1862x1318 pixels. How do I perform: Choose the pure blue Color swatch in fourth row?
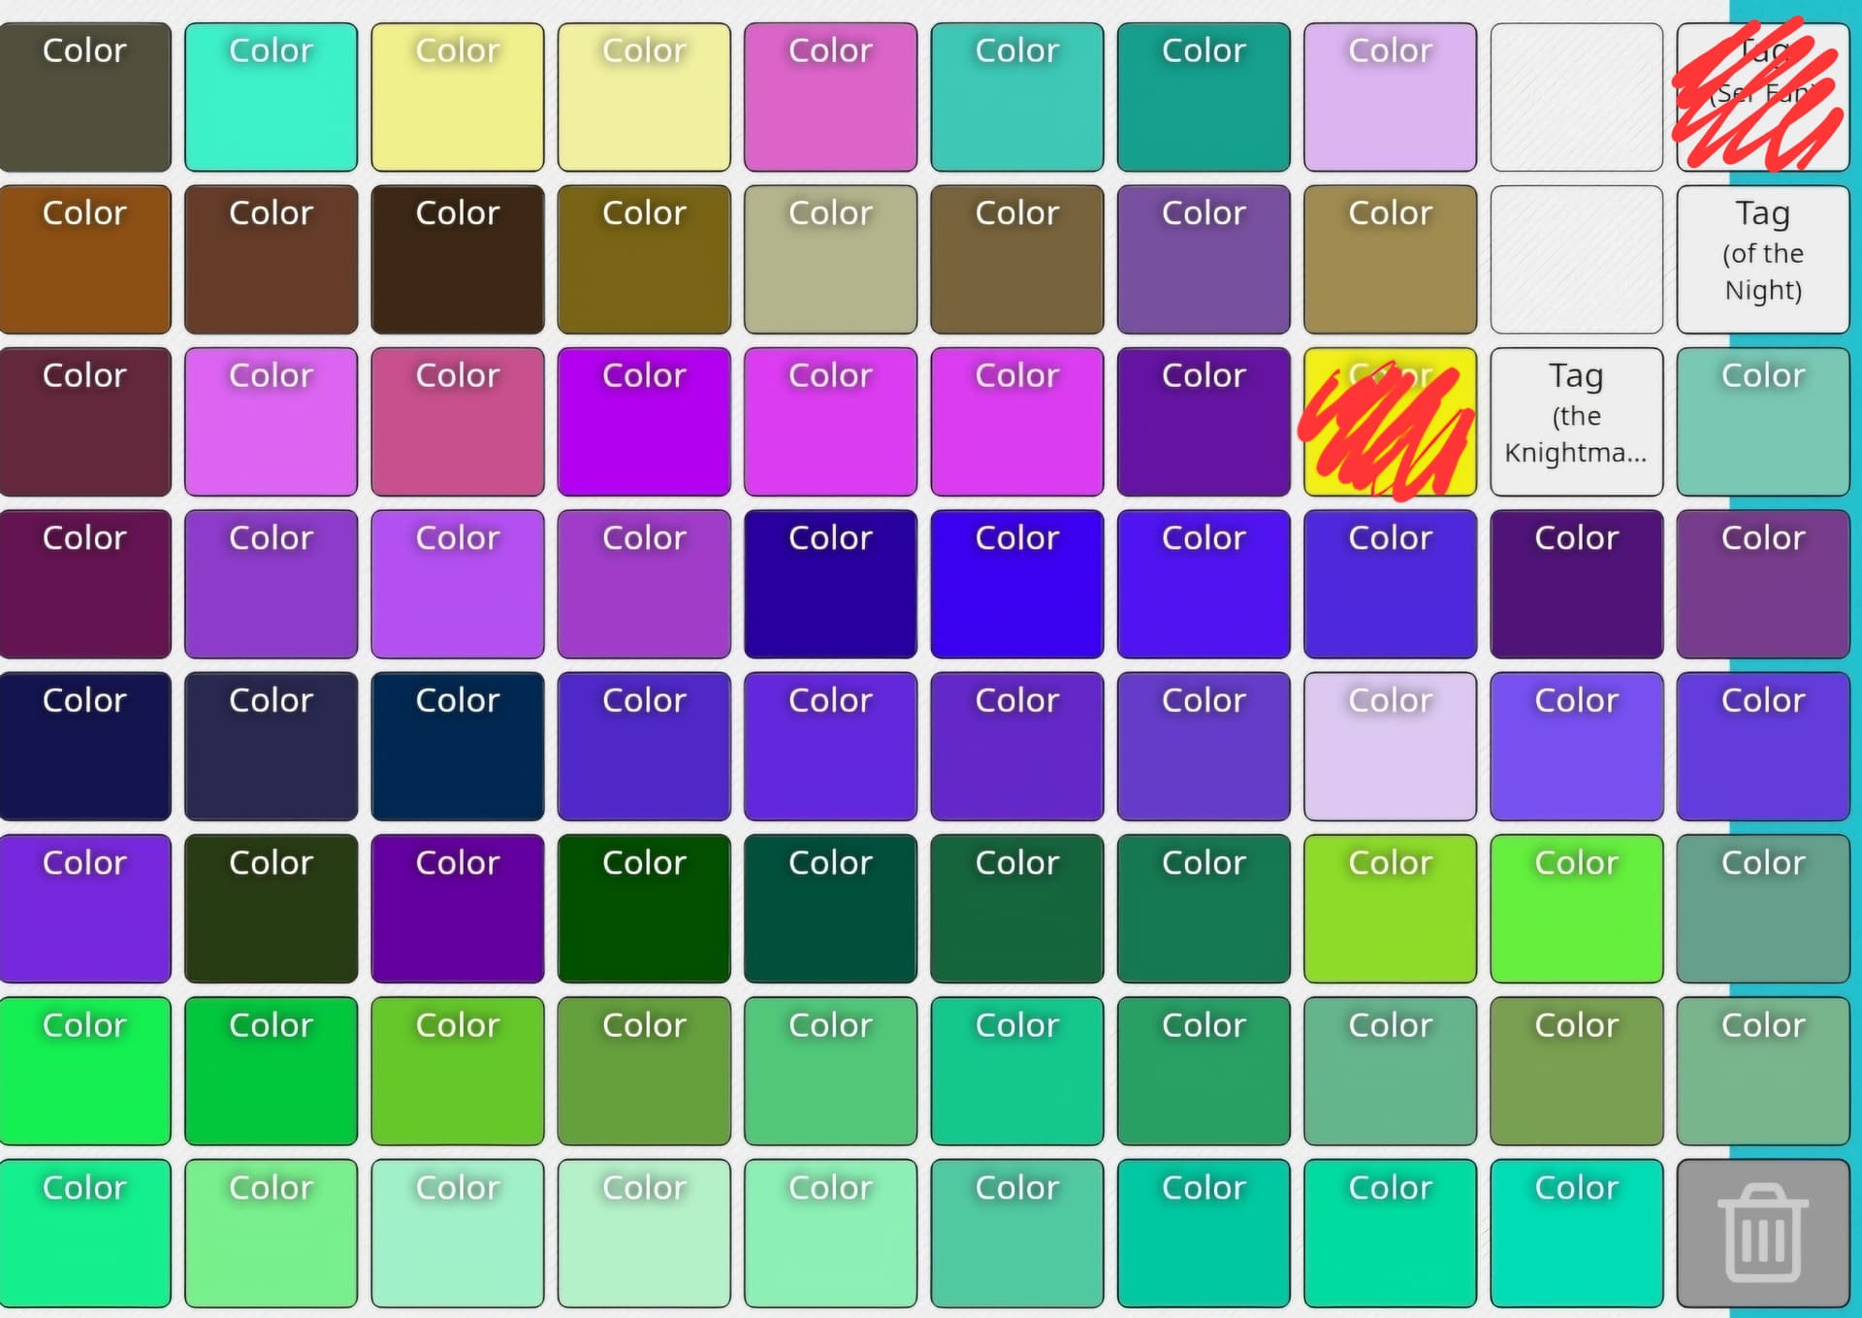tap(1016, 584)
